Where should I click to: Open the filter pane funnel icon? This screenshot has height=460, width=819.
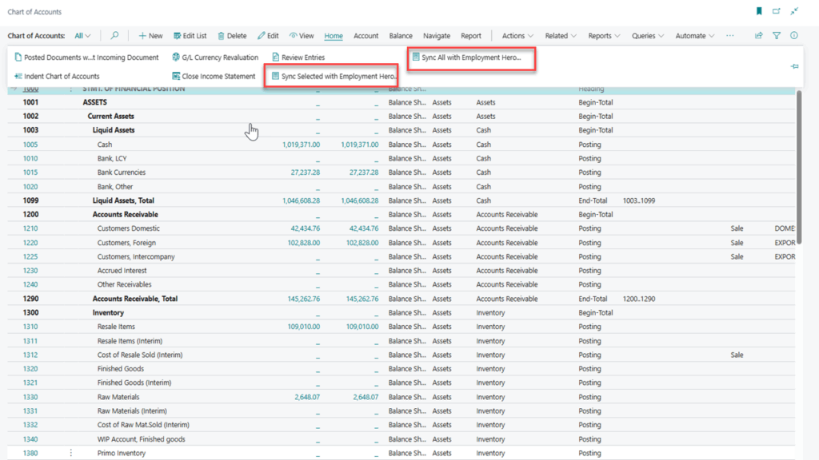(777, 35)
